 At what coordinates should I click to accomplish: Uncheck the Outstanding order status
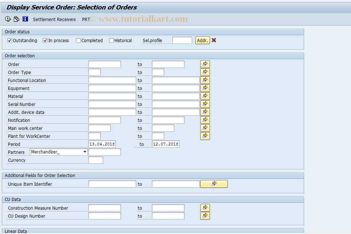point(9,40)
